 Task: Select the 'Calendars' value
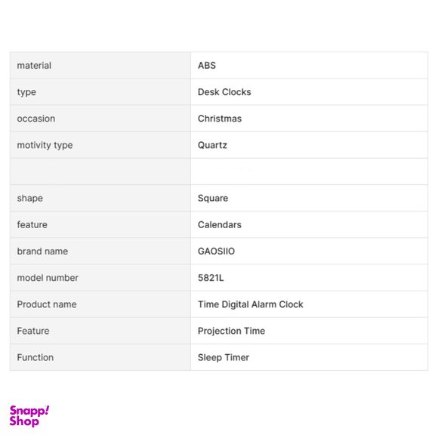tap(220, 225)
